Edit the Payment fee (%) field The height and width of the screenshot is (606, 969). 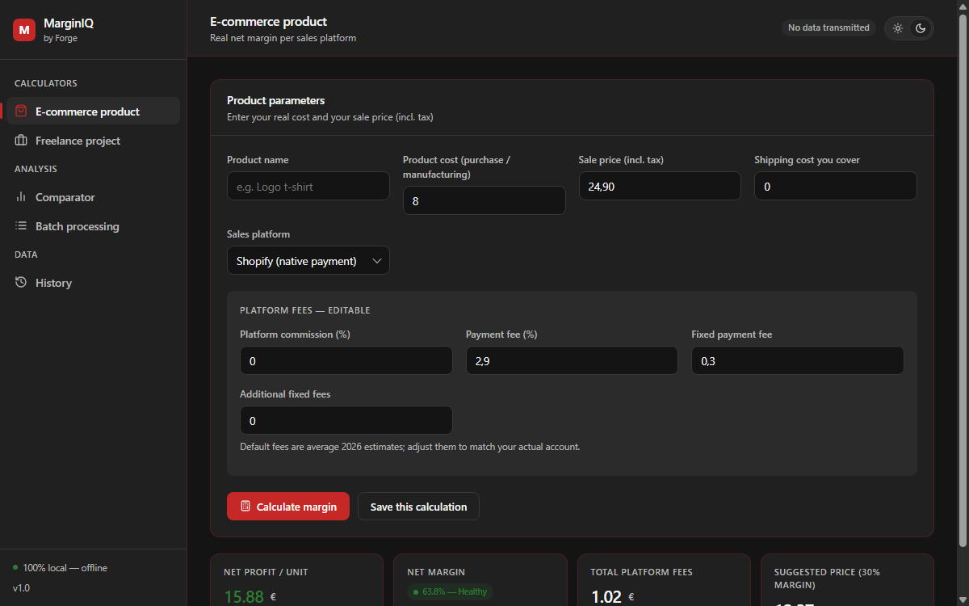tap(572, 361)
